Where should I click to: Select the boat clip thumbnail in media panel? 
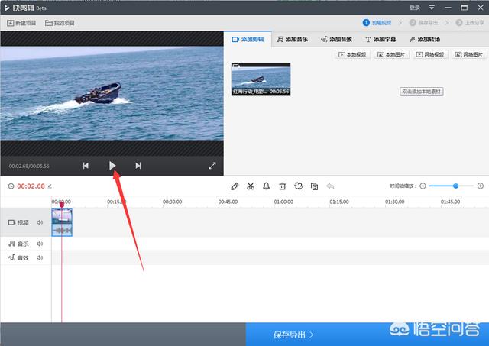coord(261,79)
